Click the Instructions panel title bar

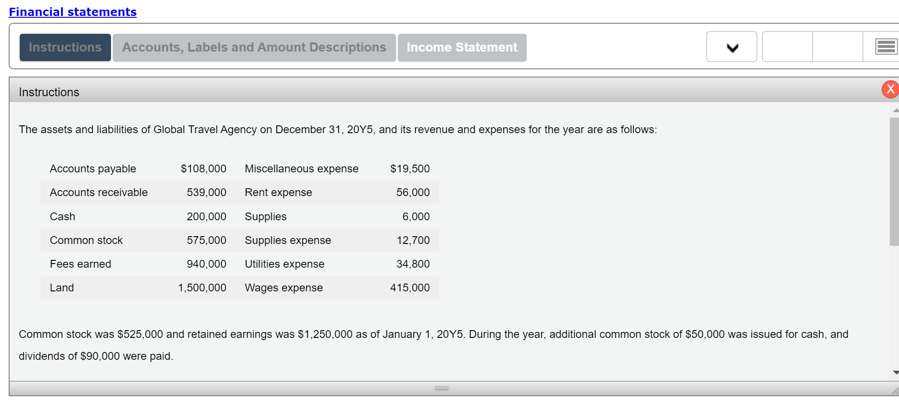(49, 92)
